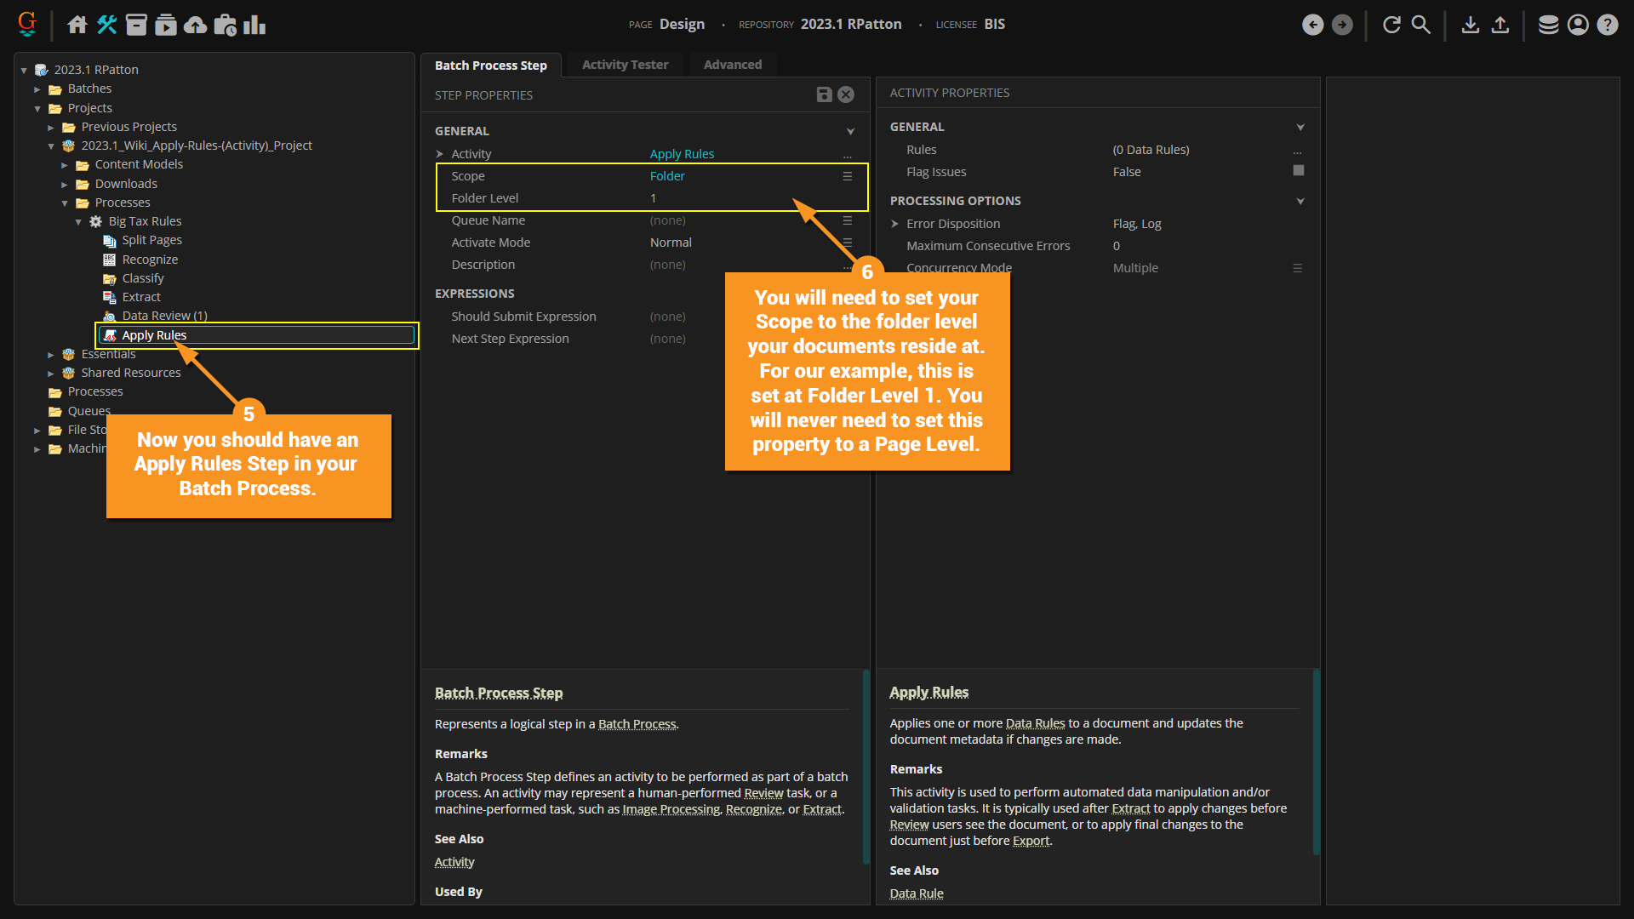Click the back navigation arrow
This screenshot has width=1634, height=919.
pyautogui.click(x=1312, y=25)
